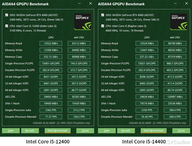Select the 200.4 FPS Mandel result
The width and height of the screenshot is (192, 146).
tap(175, 117)
